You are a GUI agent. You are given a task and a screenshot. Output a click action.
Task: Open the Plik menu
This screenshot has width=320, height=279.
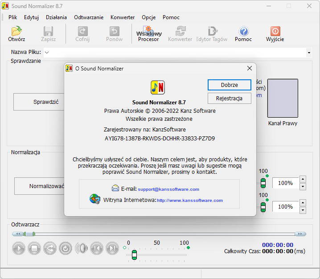click(12, 17)
